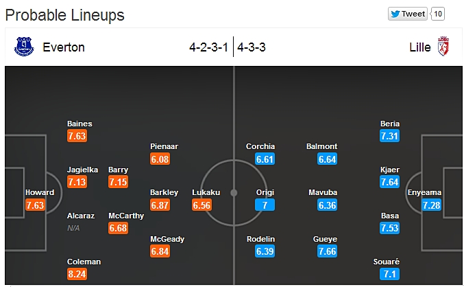The image size is (464, 287).
Task: Open the Baines player name link
Action: pyautogui.click(x=80, y=124)
